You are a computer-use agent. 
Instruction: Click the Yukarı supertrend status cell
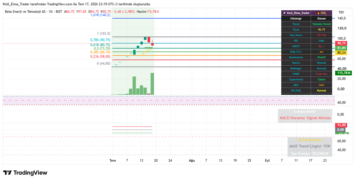tap(322, 79)
